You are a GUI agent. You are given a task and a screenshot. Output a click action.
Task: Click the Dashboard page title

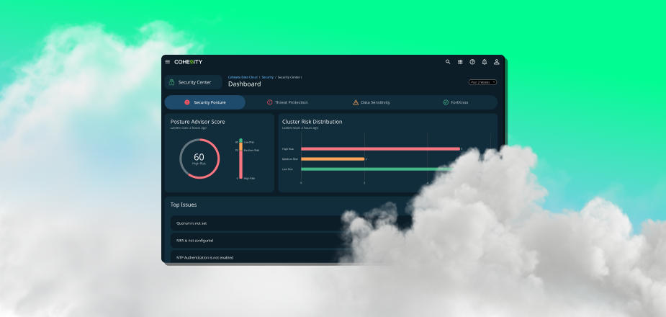245,84
